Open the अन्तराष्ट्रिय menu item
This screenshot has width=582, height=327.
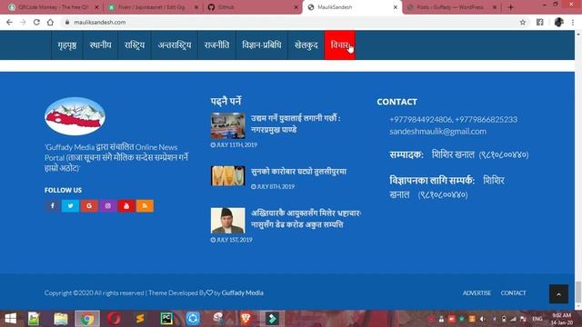(x=175, y=45)
